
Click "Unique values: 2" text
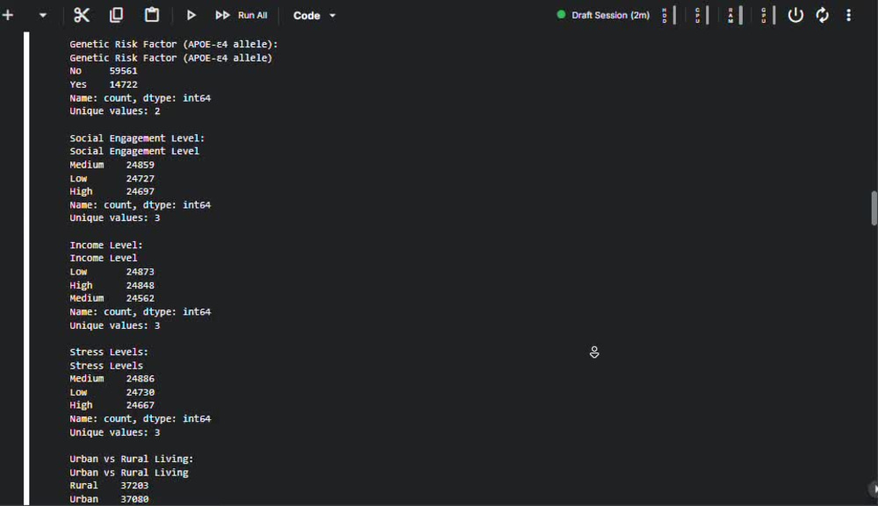click(115, 111)
